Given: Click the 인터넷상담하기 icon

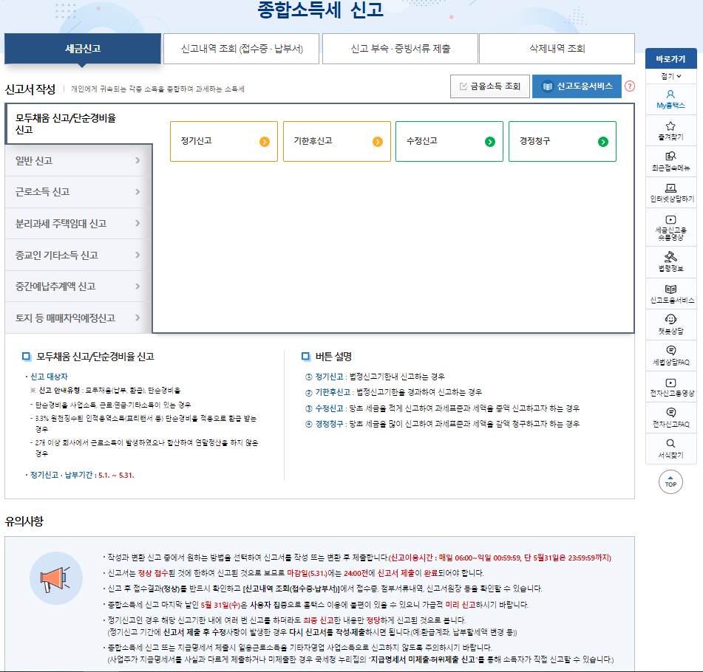Looking at the screenshot, I should [x=670, y=191].
